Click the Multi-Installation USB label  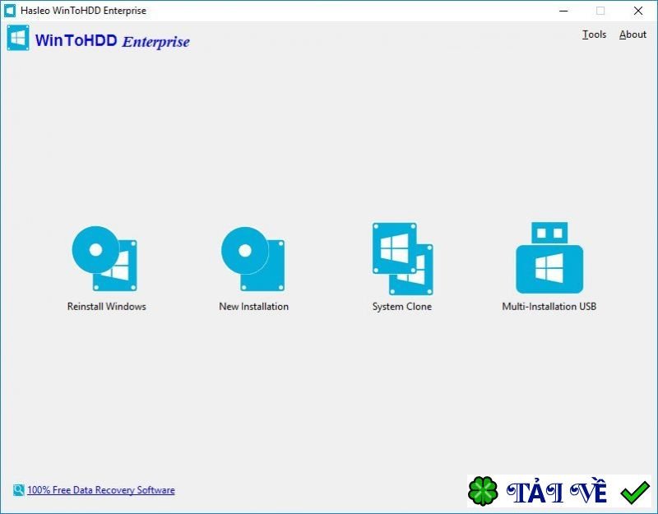click(549, 306)
